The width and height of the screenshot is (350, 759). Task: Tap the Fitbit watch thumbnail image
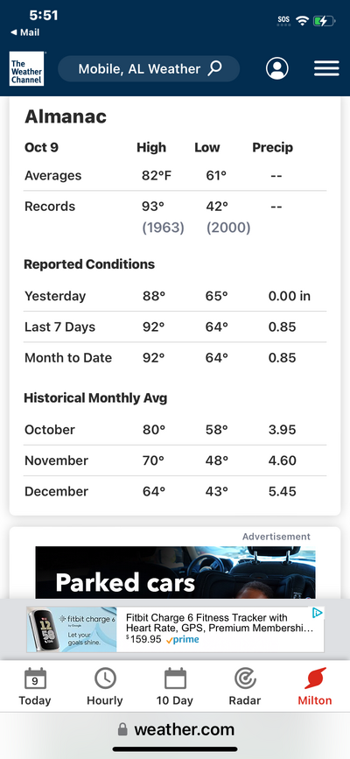72,629
